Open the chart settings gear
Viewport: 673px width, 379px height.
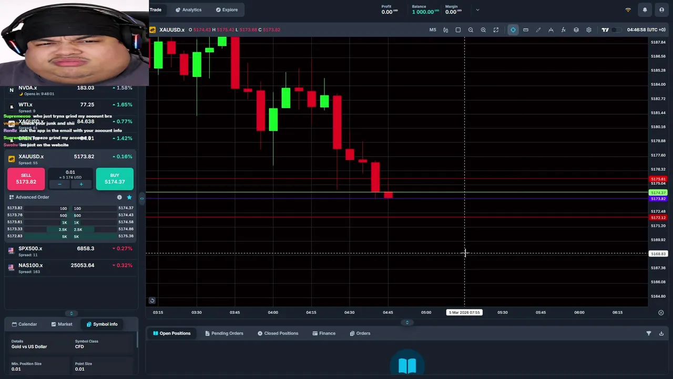point(589,30)
